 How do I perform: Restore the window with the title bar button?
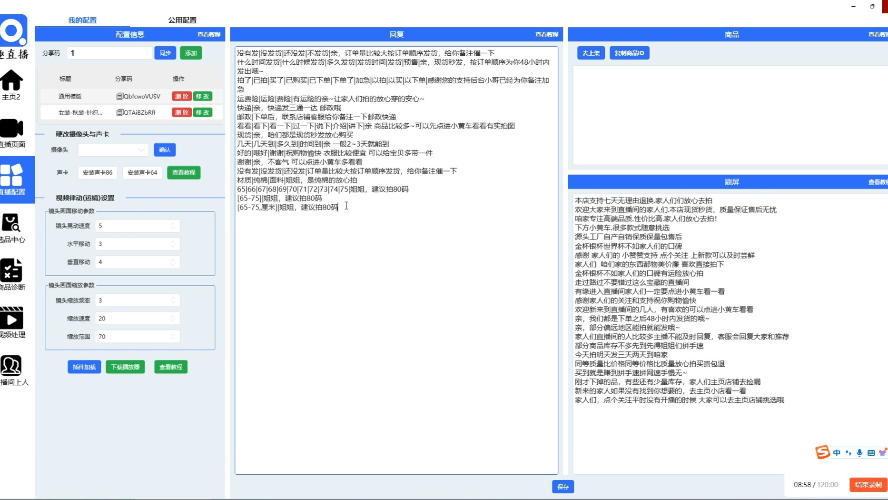click(872, 6)
